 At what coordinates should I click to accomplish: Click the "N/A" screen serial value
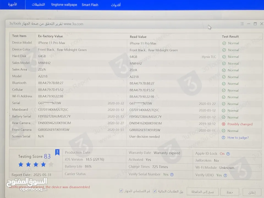pos(41,136)
